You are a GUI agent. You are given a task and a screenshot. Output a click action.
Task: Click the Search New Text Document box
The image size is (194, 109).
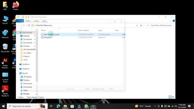(159, 25)
